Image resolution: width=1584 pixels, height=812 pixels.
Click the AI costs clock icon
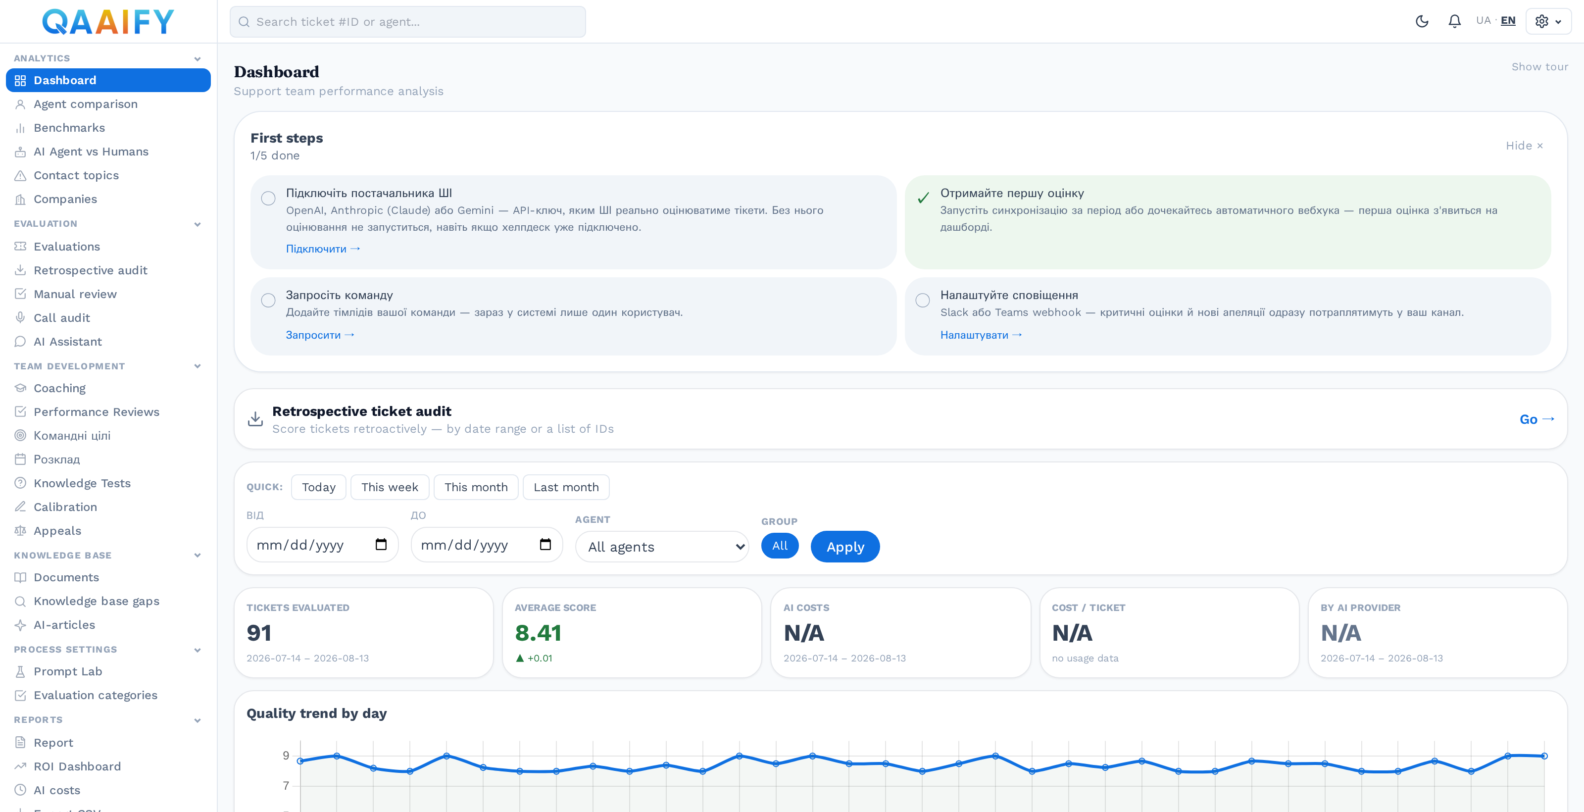pos(20,791)
